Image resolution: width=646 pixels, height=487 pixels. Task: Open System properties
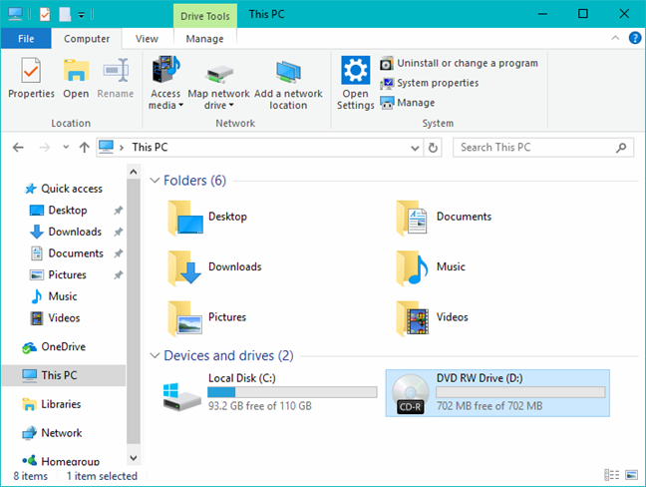point(430,83)
